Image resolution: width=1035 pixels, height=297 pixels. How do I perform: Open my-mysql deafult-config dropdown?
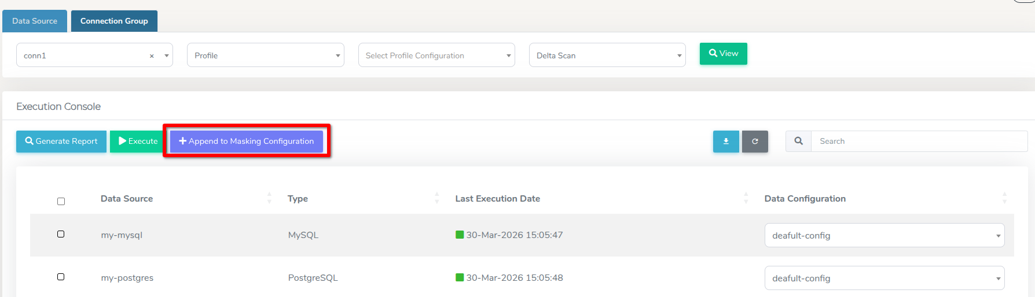[884, 236]
